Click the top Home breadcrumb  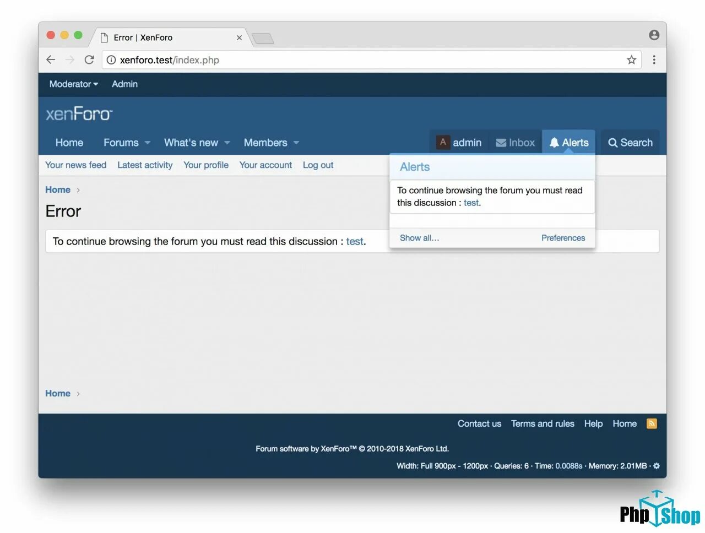pyautogui.click(x=58, y=190)
